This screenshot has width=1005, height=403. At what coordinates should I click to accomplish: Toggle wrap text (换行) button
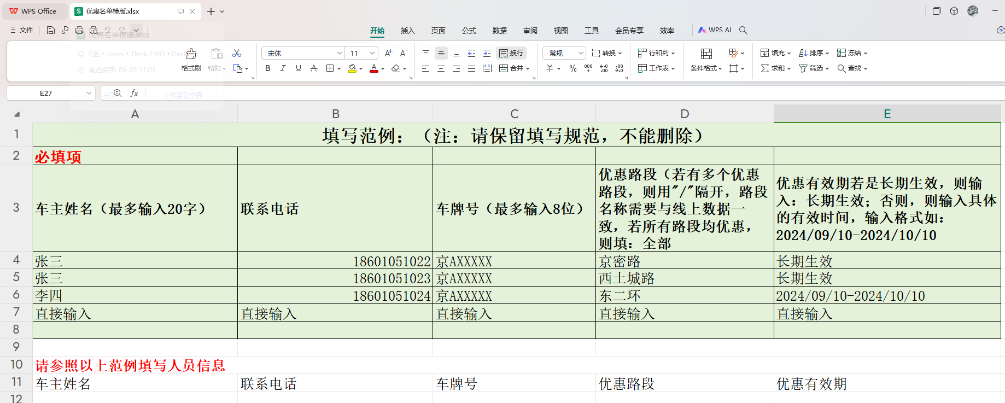[511, 53]
